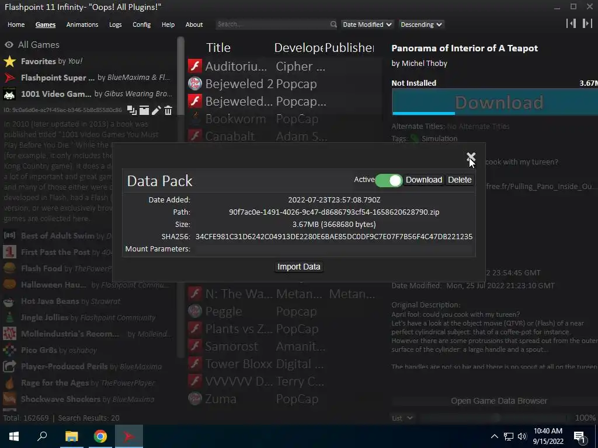Click the Simulation tag
The height and width of the screenshot is (448, 598).
click(x=439, y=139)
